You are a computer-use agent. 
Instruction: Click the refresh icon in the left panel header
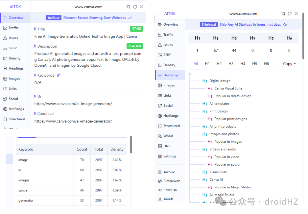(135, 7)
